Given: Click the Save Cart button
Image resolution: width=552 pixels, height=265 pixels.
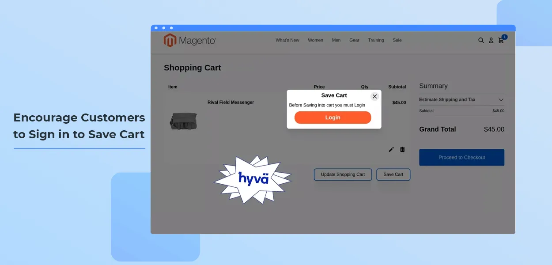Looking at the screenshot, I should [x=393, y=174].
